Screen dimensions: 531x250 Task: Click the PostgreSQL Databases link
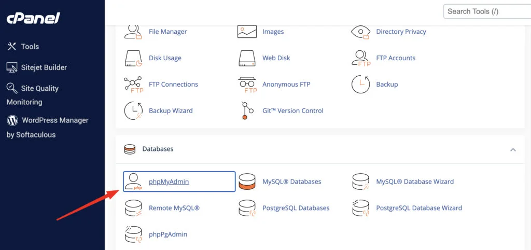296,208
